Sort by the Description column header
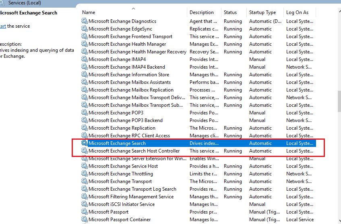This screenshot has width=341, height=224. pos(204,12)
